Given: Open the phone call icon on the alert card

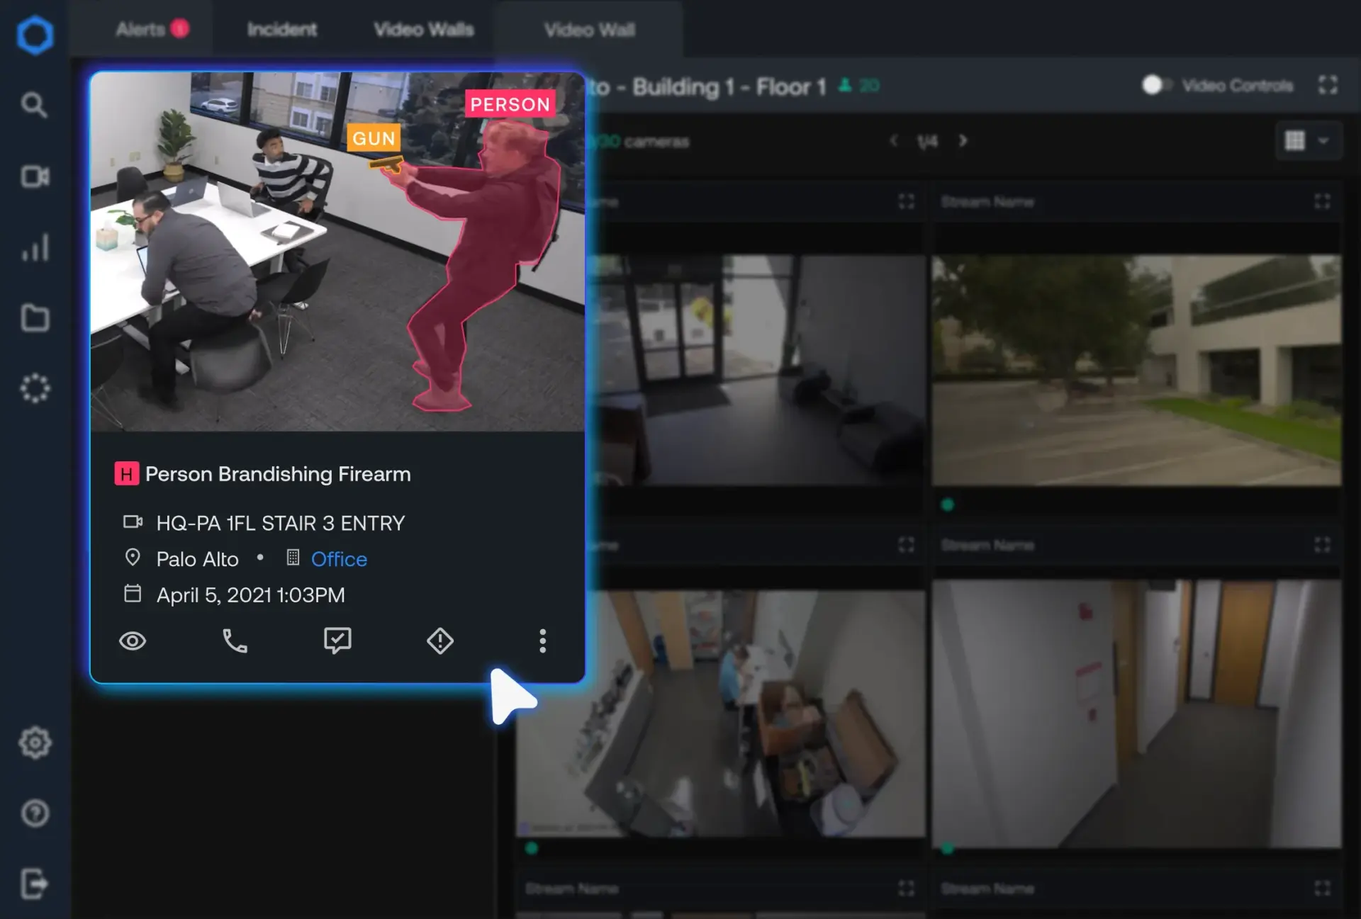Looking at the screenshot, I should pos(235,641).
